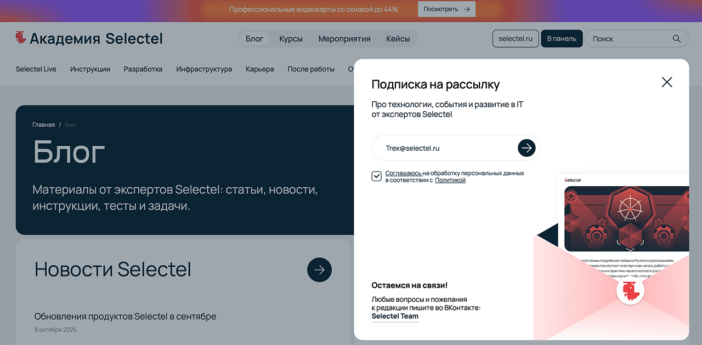Open article Обновления продуктов Selectel в сентябре
Screen dimensions: 702x345
pos(124,316)
